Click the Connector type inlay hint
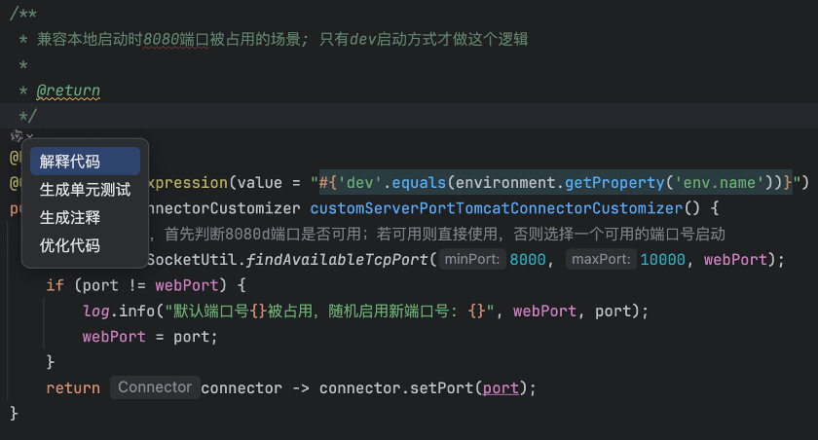 155,387
